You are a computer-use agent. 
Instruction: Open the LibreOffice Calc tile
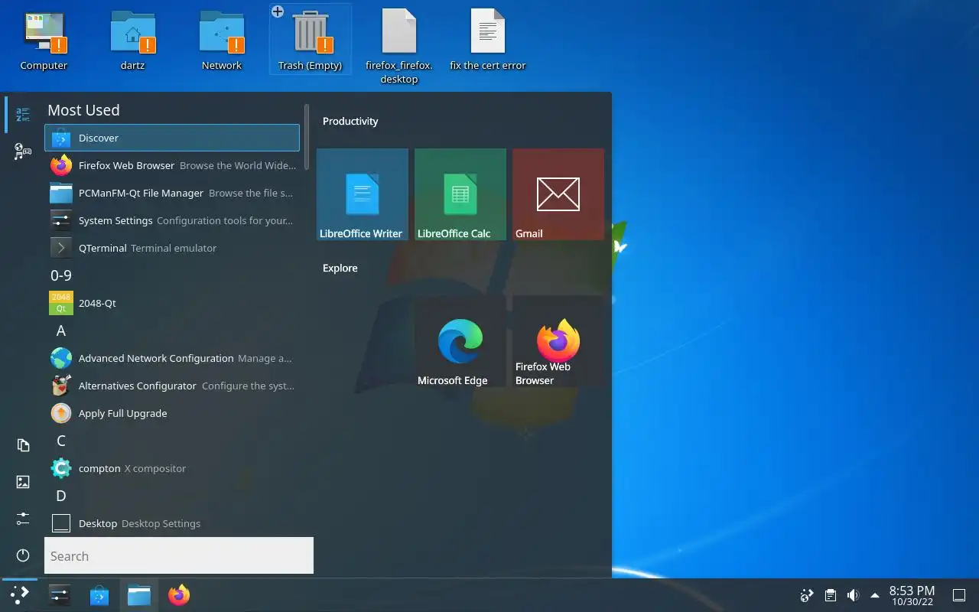[x=460, y=194]
